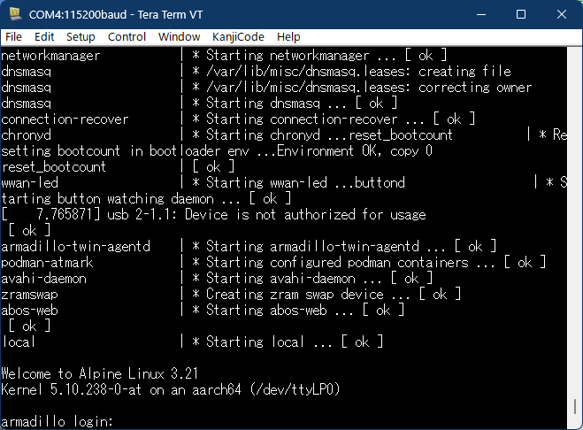Viewport: 583px width, 430px height.
Task: Click the vertical scrollbar thumb
Action: [x=574, y=407]
